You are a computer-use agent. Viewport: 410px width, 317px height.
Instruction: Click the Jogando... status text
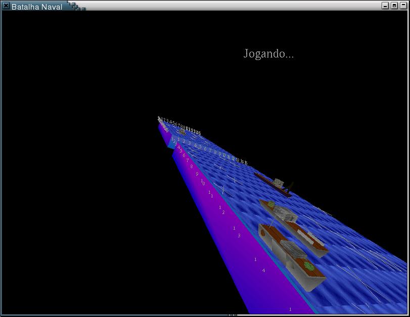(x=268, y=54)
